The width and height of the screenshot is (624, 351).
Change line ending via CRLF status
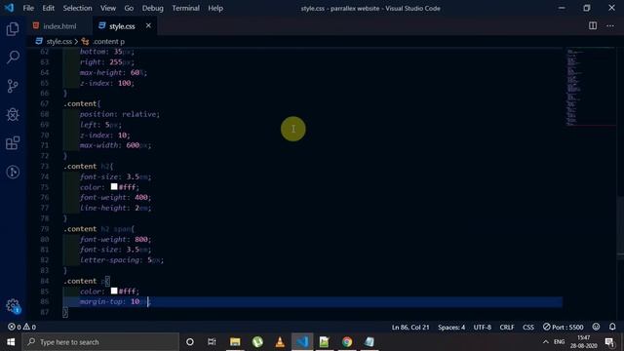point(507,327)
